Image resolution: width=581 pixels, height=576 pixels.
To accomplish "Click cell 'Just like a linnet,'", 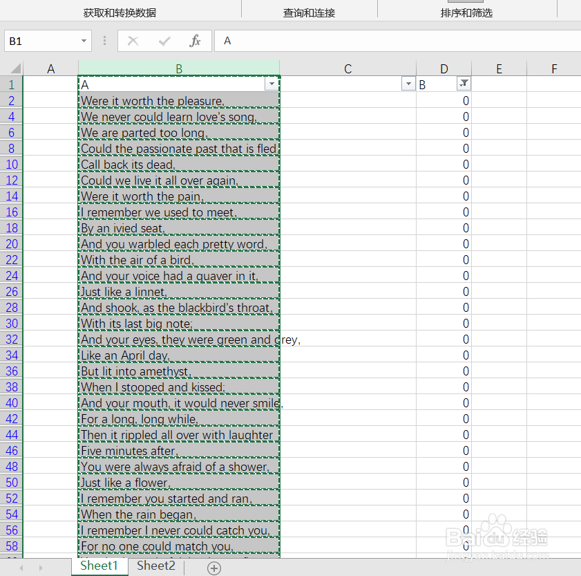I will point(179,291).
